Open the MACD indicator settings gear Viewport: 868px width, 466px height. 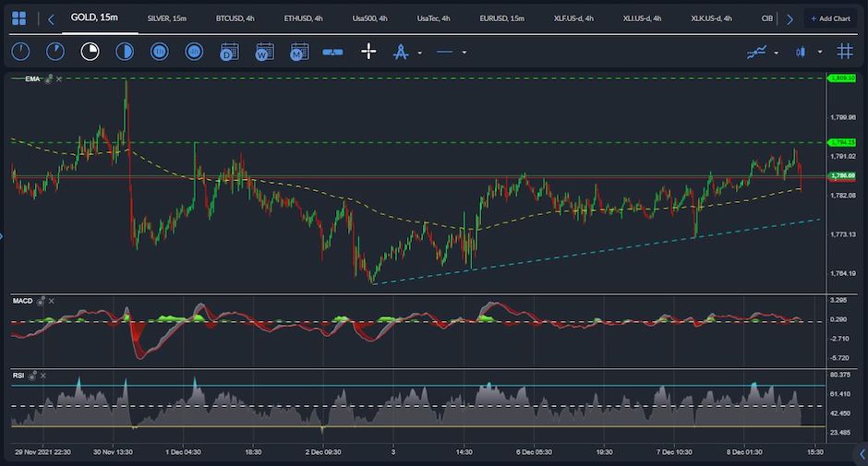tap(42, 301)
